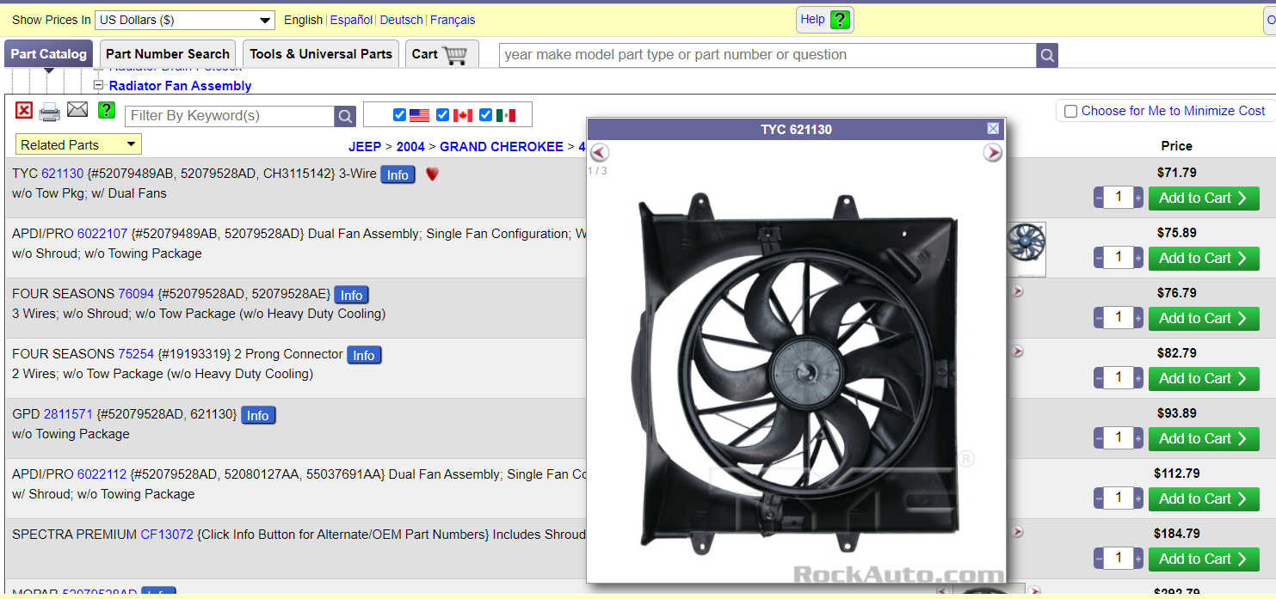Viewport: 1276px width, 599px height.
Task: Add the $75.89 APDI/PRO fan to cart
Action: coord(1204,259)
